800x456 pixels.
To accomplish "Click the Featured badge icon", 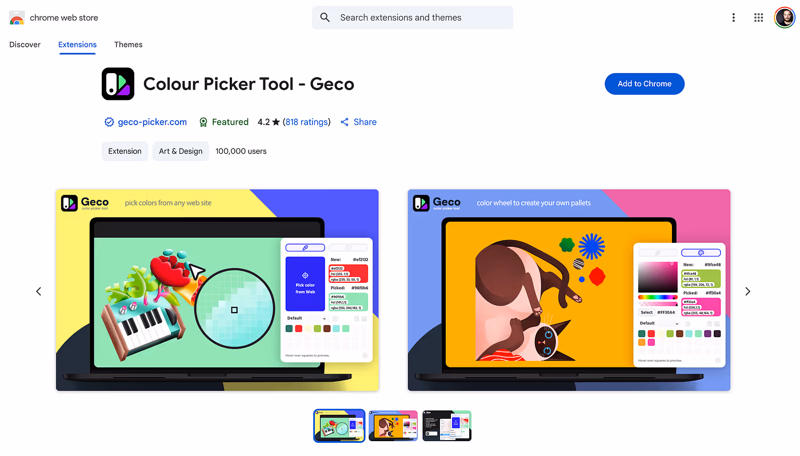I will [x=203, y=122].
